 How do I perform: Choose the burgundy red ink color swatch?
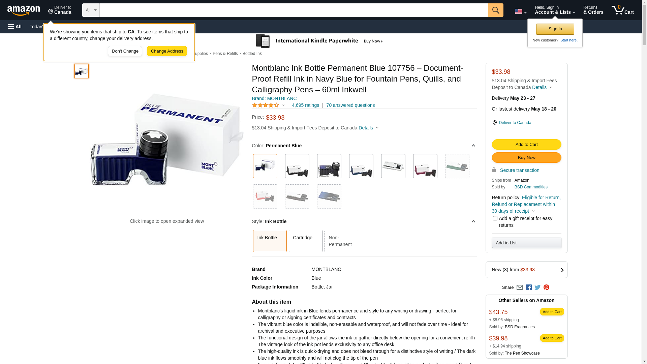click(x=425, y=166)
